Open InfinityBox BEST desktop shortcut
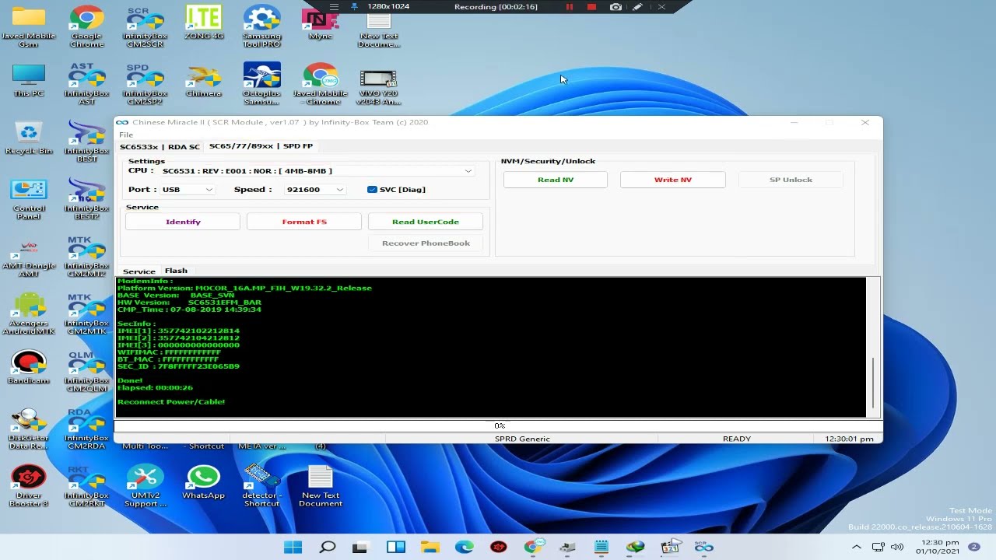The height and width of the screenshot is (560, 996). [86, 142]
